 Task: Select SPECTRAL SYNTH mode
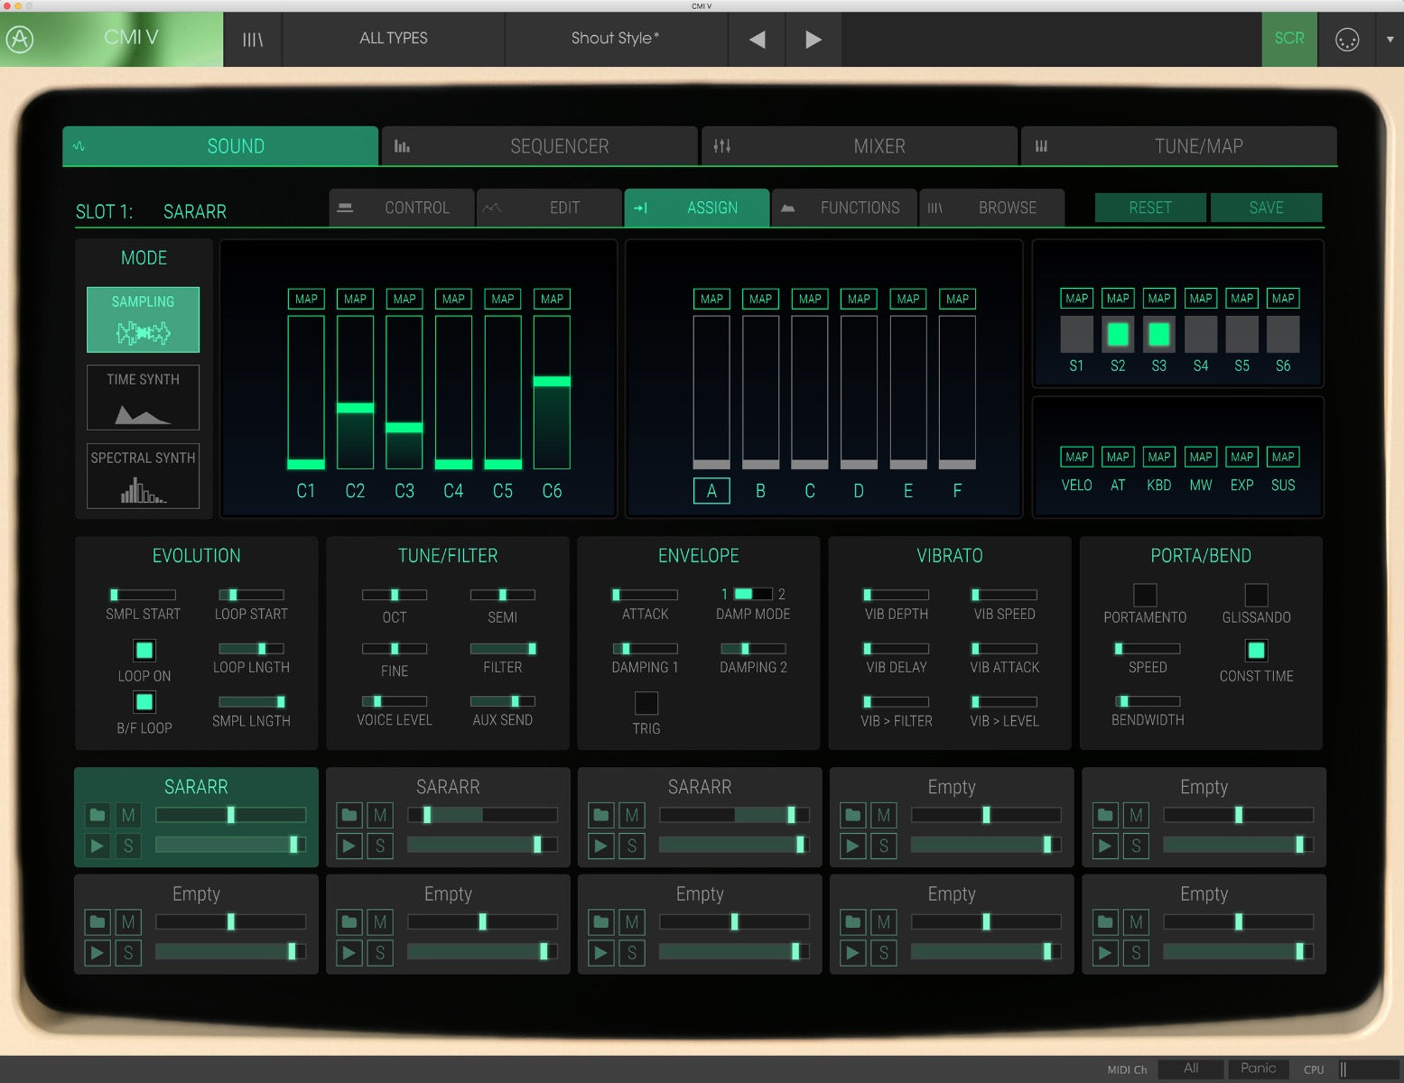tap(143, 476)
